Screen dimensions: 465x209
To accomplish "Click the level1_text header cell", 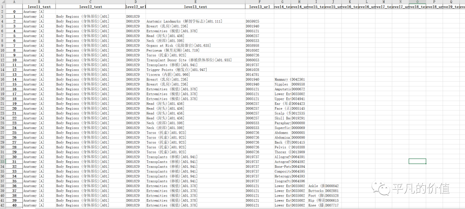I will point(39,7).
